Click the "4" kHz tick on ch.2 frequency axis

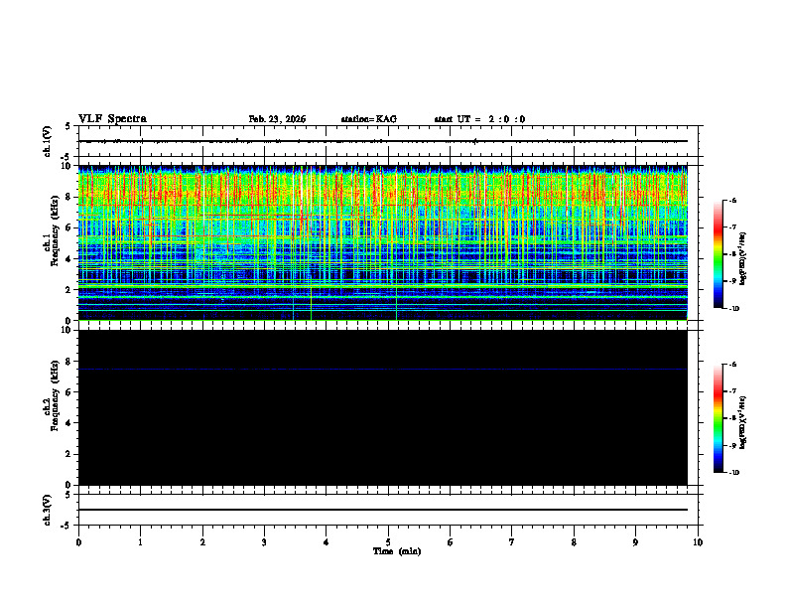pyautogui.click(x=69, y=423)
